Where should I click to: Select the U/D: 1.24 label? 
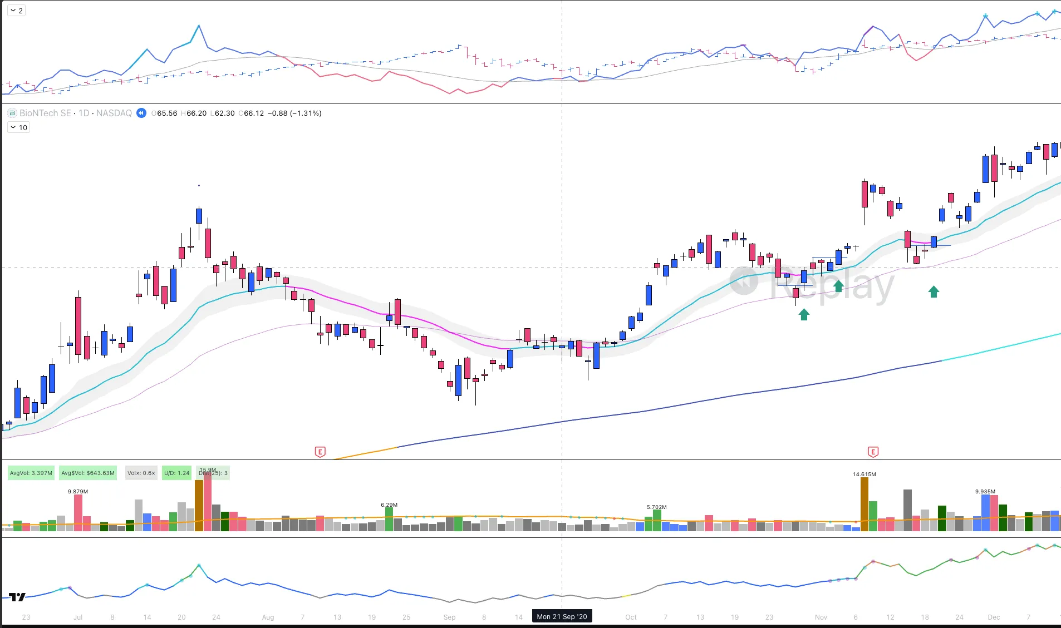(x=176, y=473)
